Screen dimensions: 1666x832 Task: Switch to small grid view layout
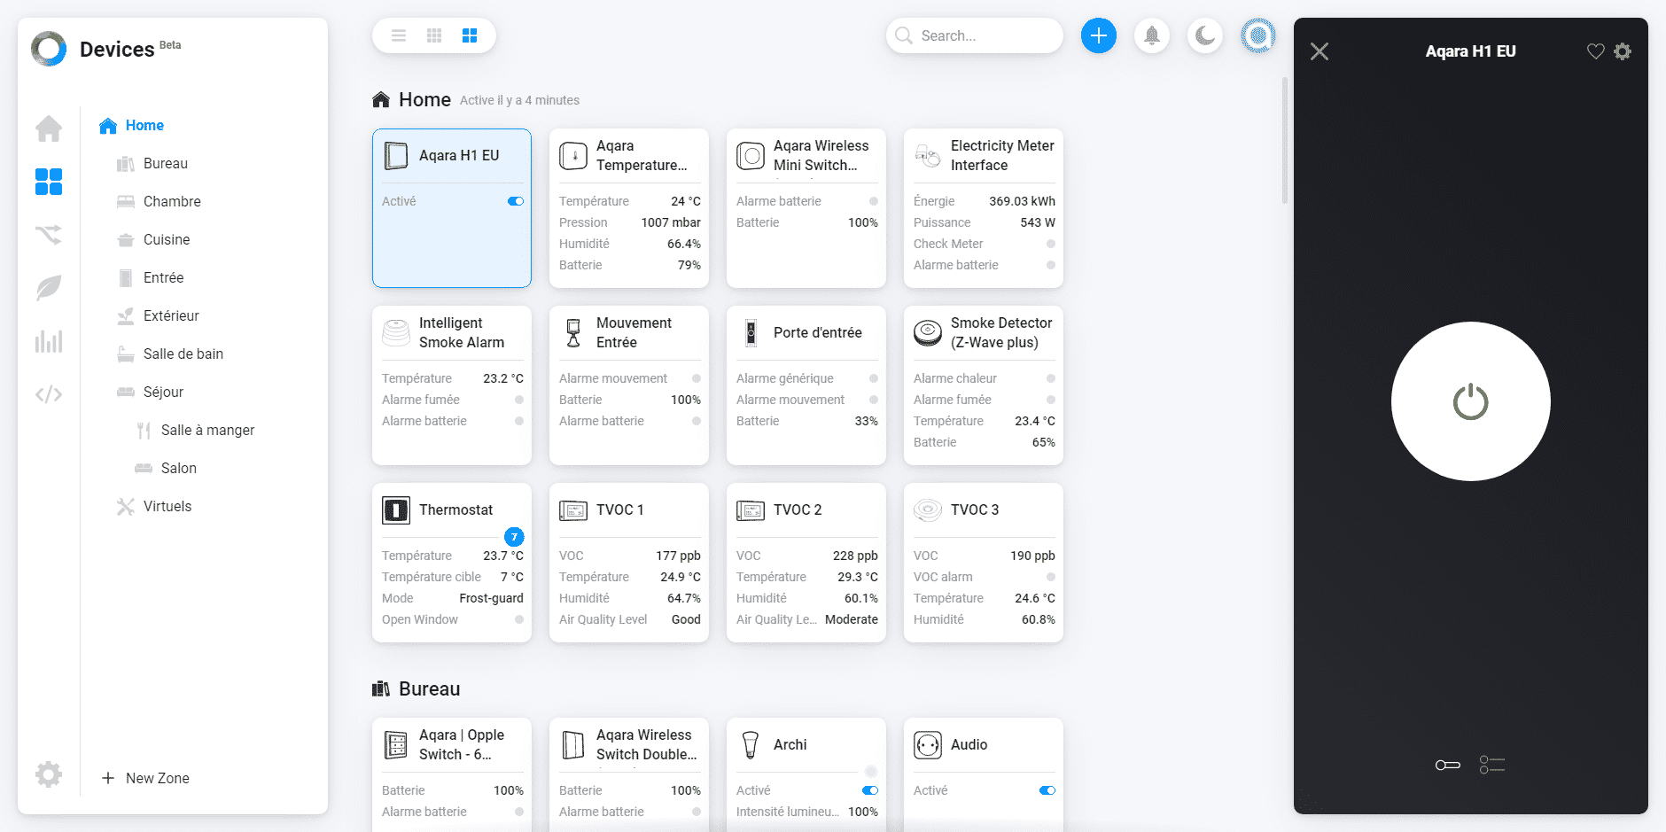[434, 35]
